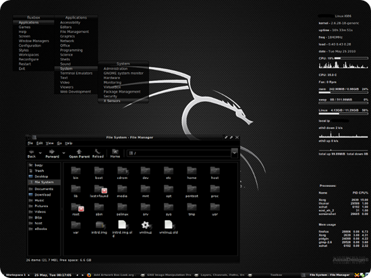
Task: Select the home folder in file view
Action: click(192, 171)
